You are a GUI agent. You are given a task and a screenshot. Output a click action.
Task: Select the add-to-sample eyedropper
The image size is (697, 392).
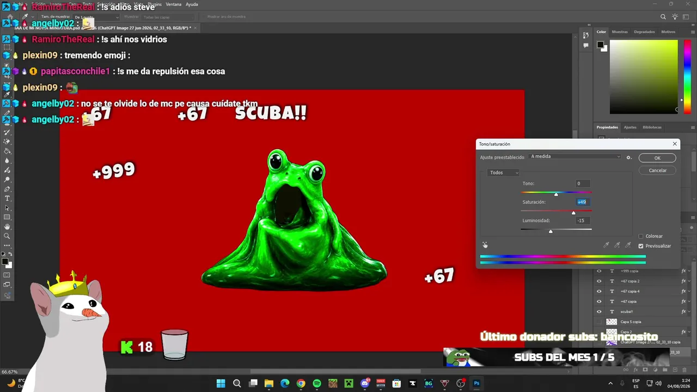617,245
